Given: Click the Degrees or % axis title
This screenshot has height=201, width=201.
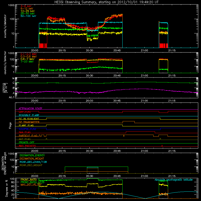Looking at the screenshot, I should (7, 188).
